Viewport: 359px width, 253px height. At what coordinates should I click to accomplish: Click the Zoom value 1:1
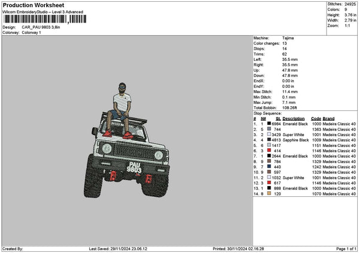347,26
